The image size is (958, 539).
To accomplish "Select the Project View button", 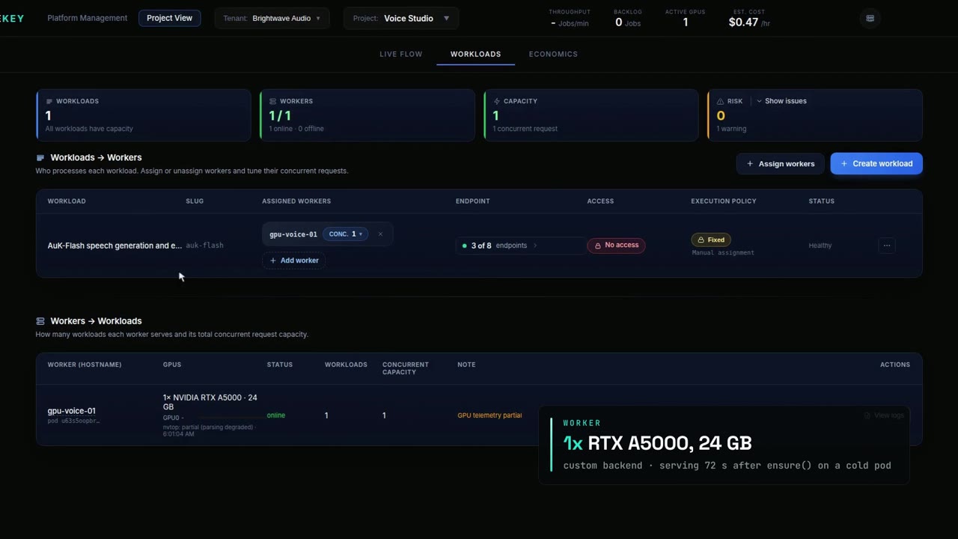I will (x=169, y=18).
